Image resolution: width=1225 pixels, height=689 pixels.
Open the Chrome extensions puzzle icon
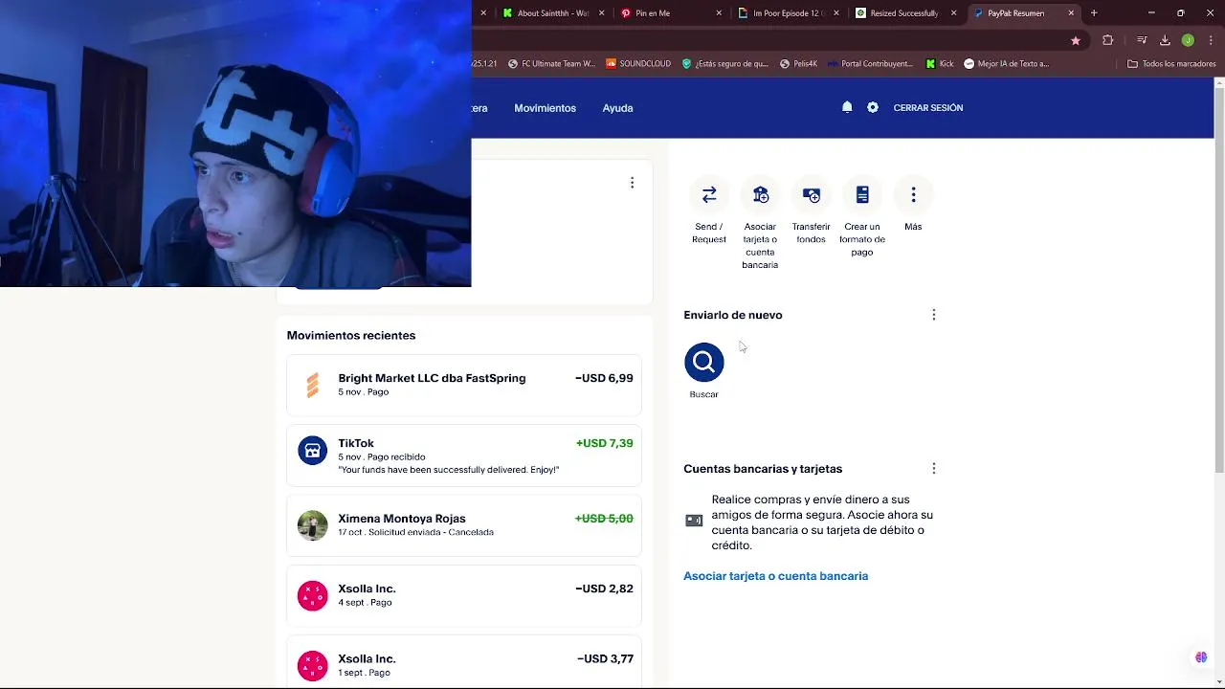[1107, 40]
